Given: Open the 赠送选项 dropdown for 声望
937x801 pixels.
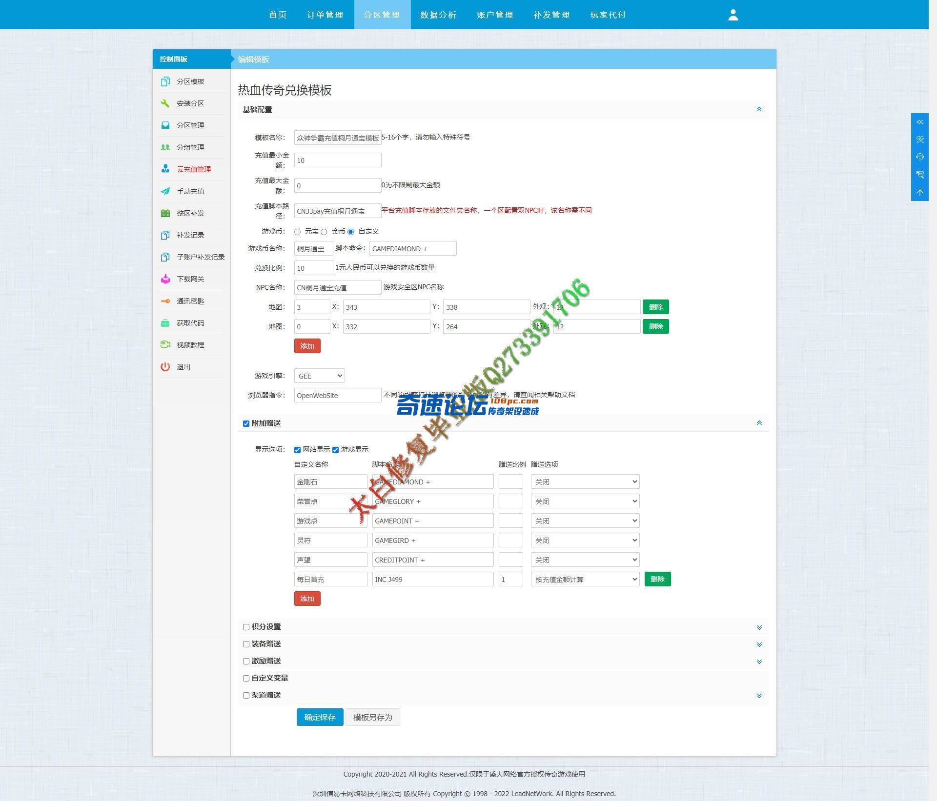Looking at the screenshot, I should coord(585,560).
